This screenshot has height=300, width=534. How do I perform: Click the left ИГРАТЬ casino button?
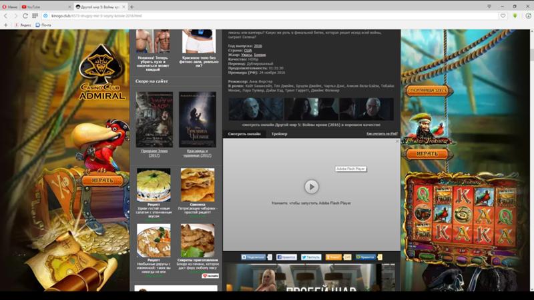(102, 180)
